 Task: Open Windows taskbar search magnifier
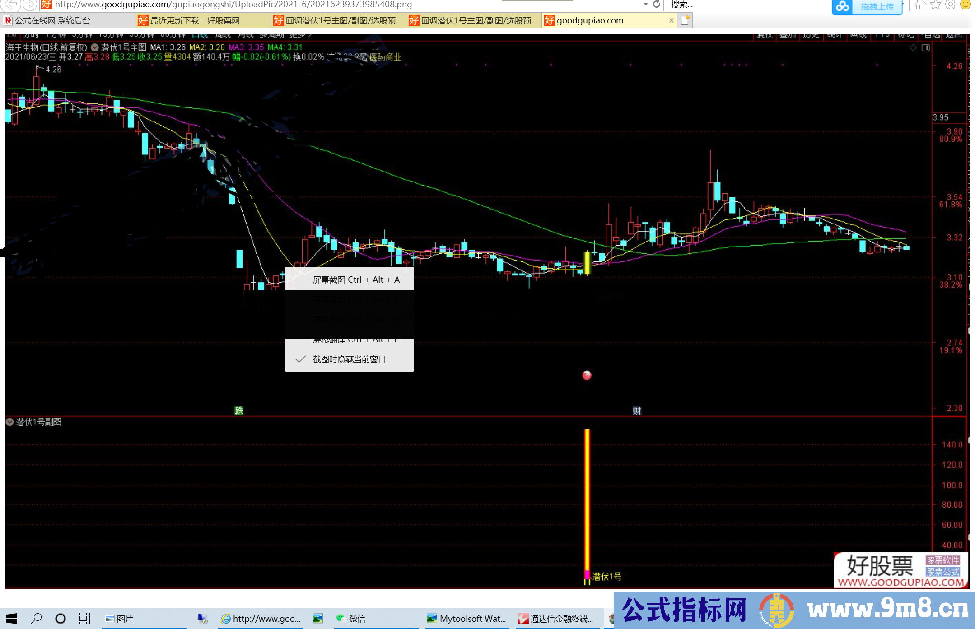pyautogui.click(x=36, y=618)
